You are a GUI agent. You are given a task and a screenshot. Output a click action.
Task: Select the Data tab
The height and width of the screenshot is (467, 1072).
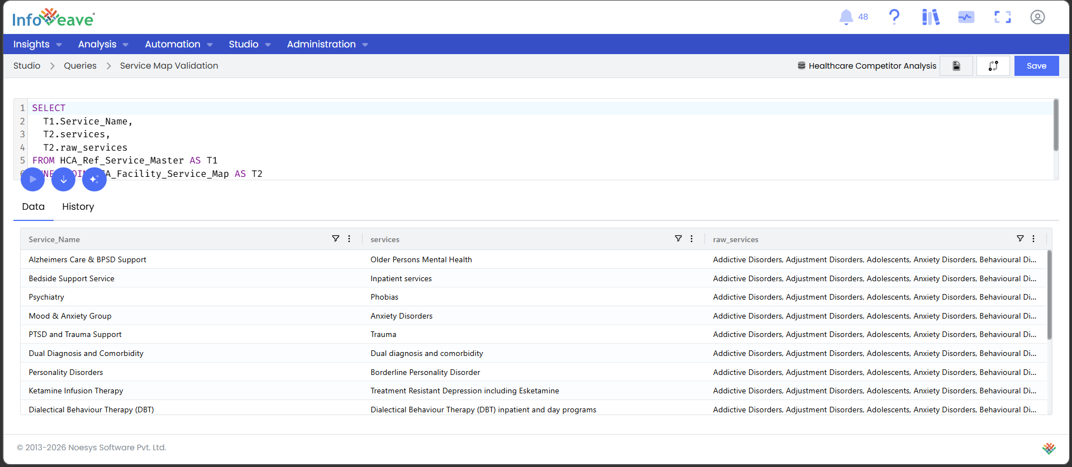pyautogui.click(x=34, y=206)
